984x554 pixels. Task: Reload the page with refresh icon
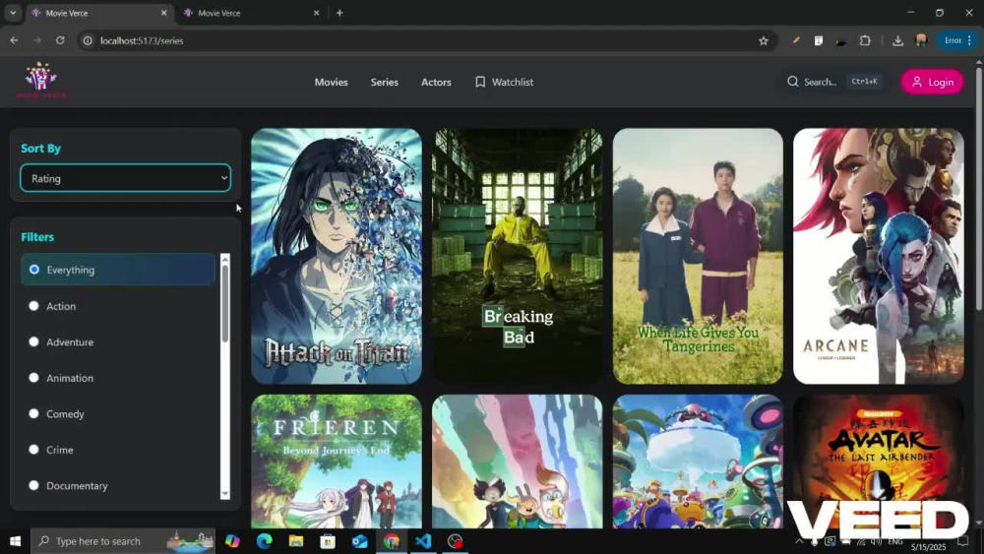click(x=60, y=40)
